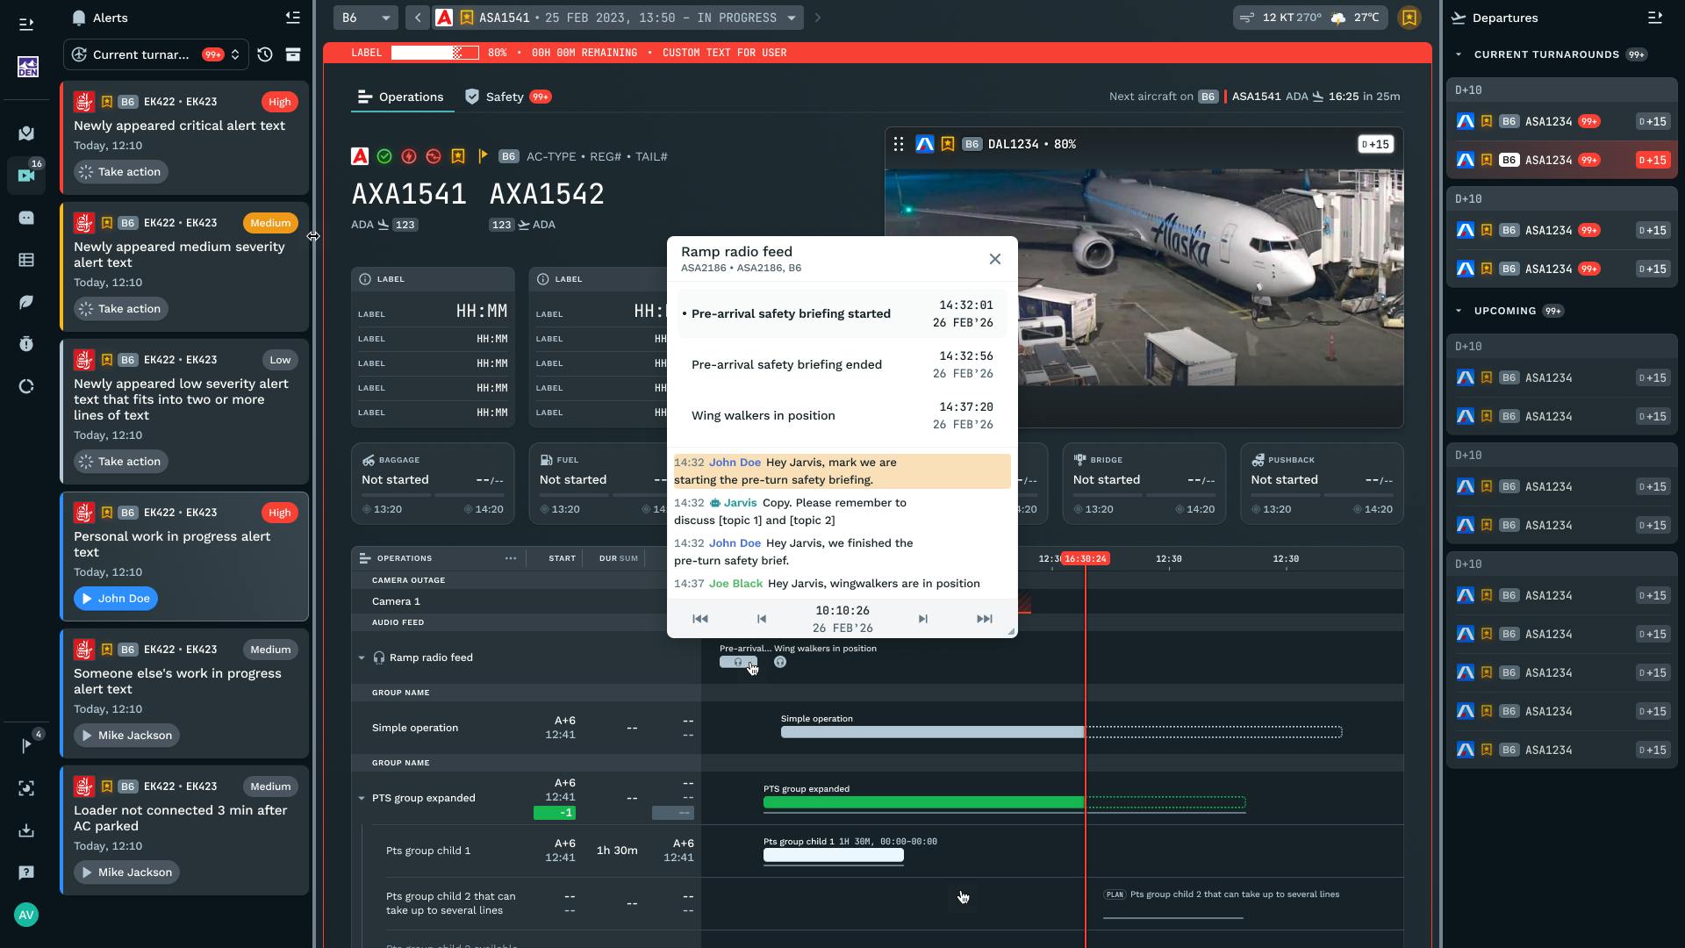Image resolution: width=1685 pixels, height=948 pixels.
Task: Click the green checkmark status icon
Action: (384, 156)
